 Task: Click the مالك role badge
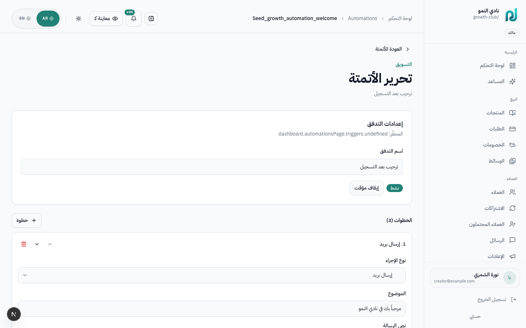511,33
